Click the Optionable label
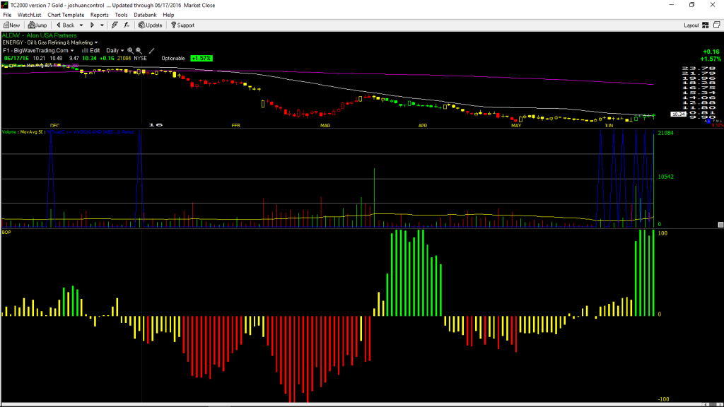Viewport: 724px width, 407px height. click(173, 58)
